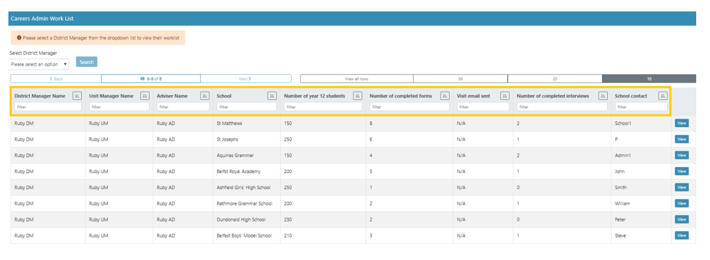
Task: Sort by Visit email sent icon
Action: (505, 96)
